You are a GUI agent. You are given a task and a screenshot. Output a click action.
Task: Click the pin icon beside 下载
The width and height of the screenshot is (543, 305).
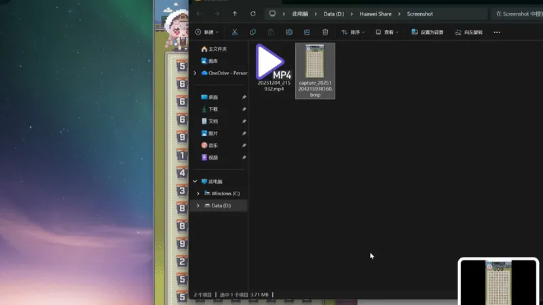[x=244, y=109]
